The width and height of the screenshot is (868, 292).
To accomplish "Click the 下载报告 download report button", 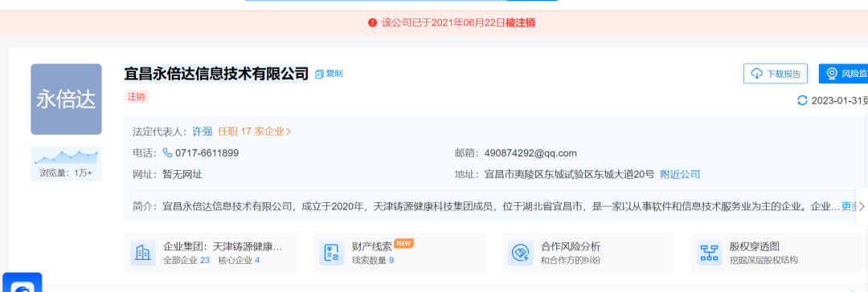I will pos(776,74).
